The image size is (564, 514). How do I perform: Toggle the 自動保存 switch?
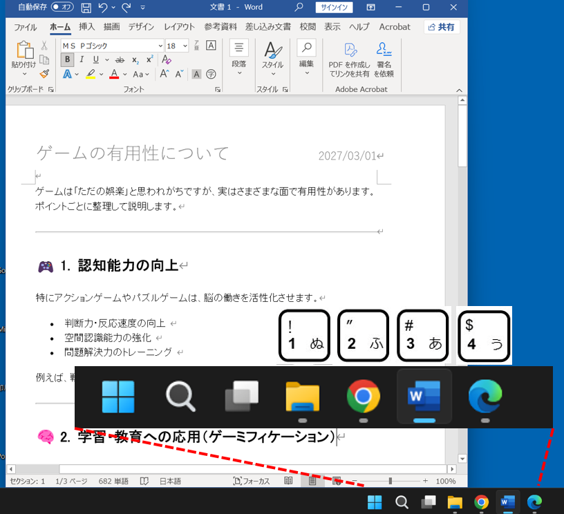[x=62, y=7]
